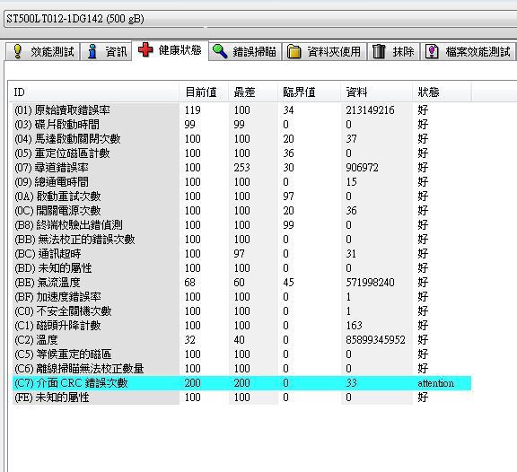Click the trash can icon for 抹除
The image size is (517, 472).
pyautogui.click(x=379, y=51)
